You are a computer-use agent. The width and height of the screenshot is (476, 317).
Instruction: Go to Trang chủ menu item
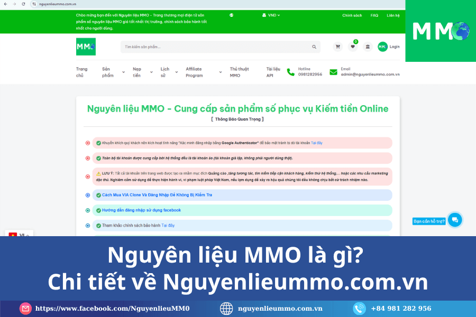point(81,72)
